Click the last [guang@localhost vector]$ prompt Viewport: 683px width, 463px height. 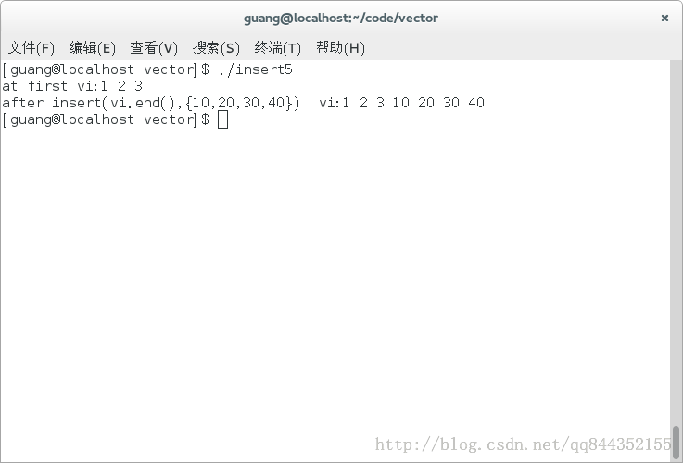(106, 119)
